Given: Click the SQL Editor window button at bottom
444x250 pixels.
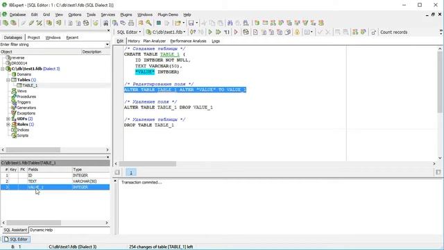Looking at the screenshot, I should (x=17, y=239).
